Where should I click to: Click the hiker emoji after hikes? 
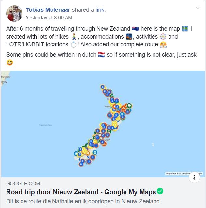click(75, 37)
